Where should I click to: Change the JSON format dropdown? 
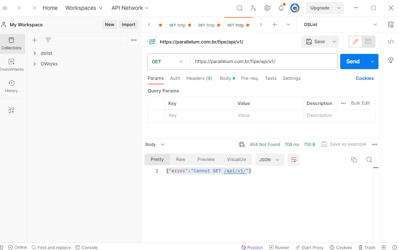click(270, 159)
